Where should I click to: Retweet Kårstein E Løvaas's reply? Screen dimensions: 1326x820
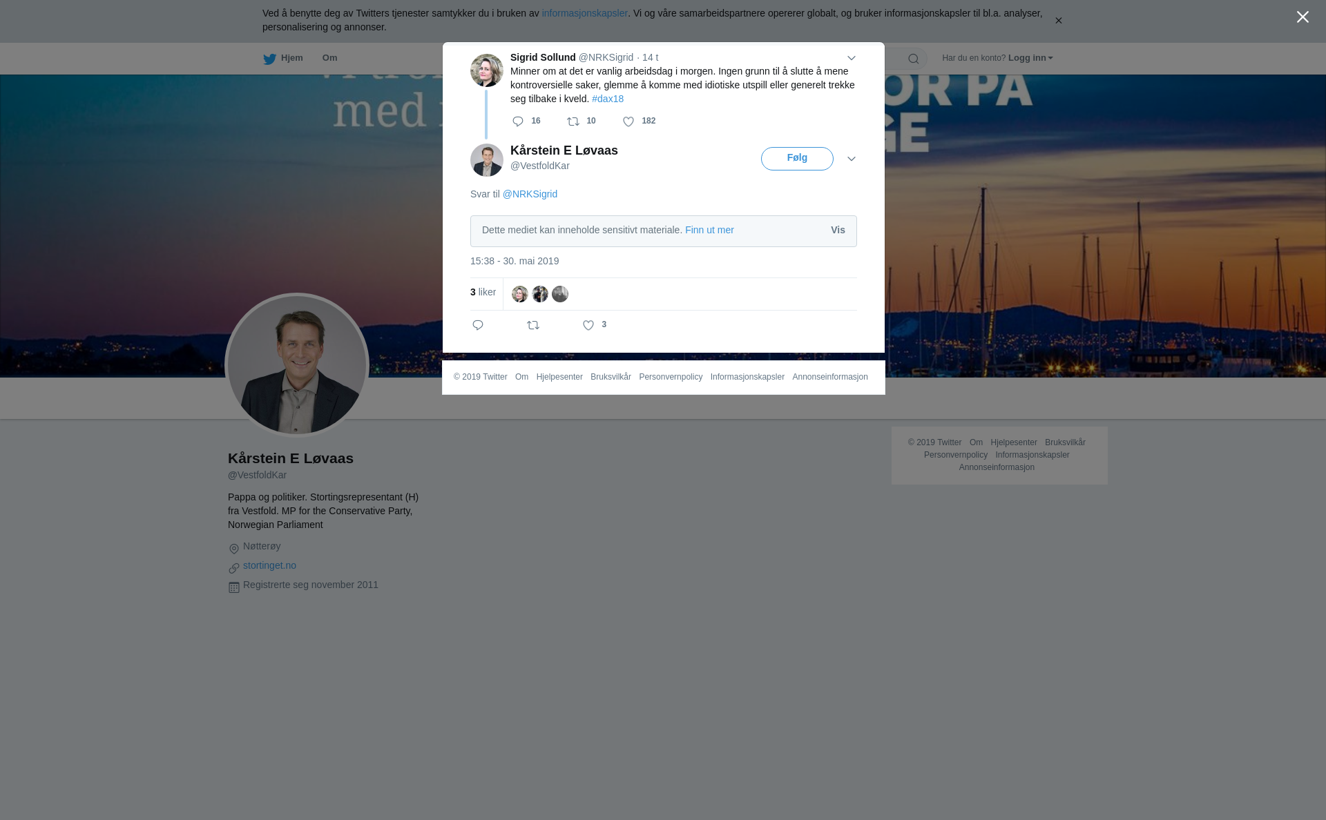[533, 325]
